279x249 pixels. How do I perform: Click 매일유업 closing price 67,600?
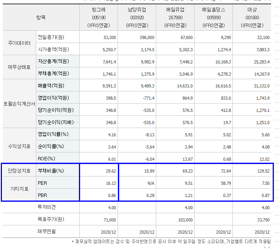click(x=187, y=37)
